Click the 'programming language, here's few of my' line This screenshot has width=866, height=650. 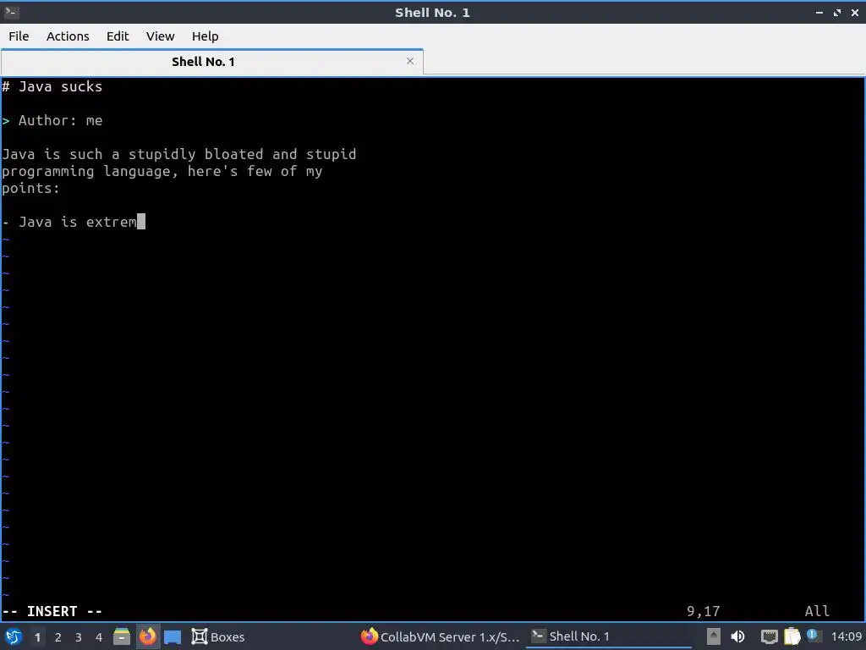pyautogui.click(x=162, y=171)
